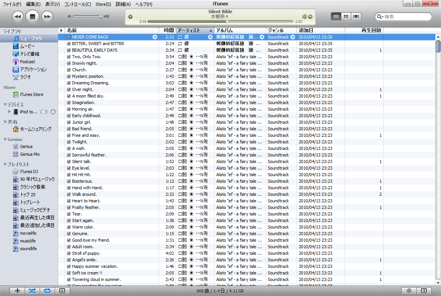Switch to Cover Flow view

(x=356, y=17)
